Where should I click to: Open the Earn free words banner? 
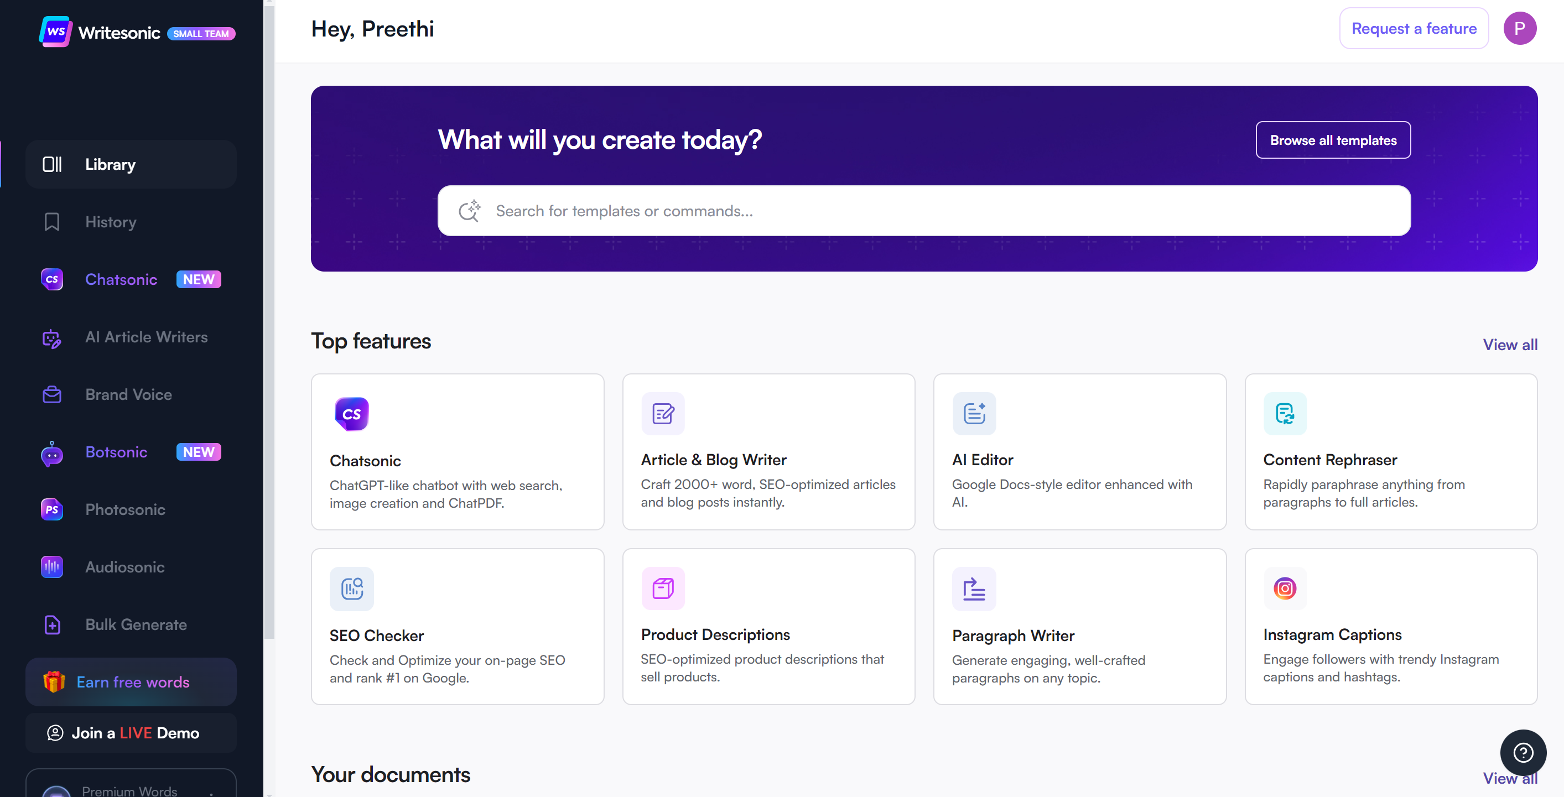(131, 683)
